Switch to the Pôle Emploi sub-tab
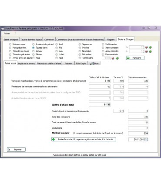Image resolution: width=161 pixels, height=184 pixels. click(x=81, y=64)
